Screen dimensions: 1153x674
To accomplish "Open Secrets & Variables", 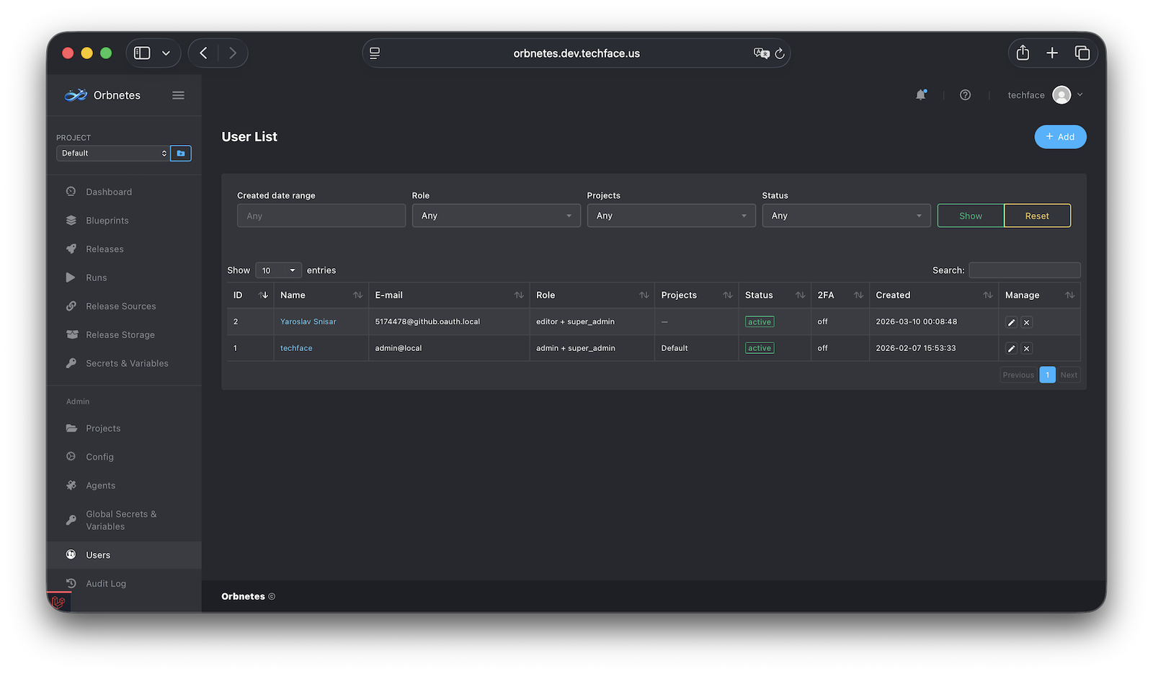I will [127, 363].
